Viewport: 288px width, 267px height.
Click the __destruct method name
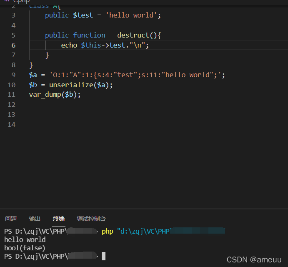click(x=129, y=35)
